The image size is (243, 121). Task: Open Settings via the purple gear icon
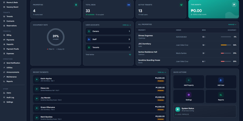pos(189,95)
